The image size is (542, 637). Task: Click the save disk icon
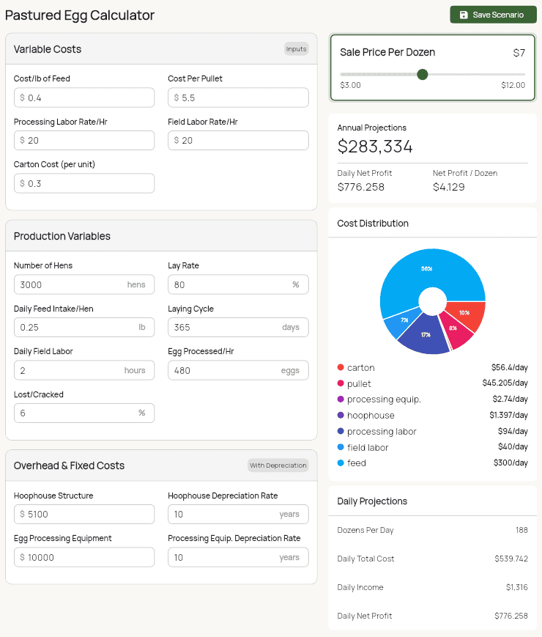(463, 15)
